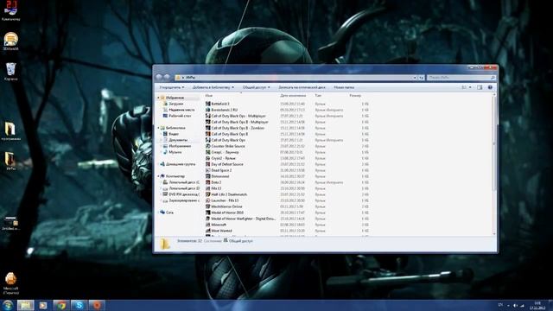This screenshot has width=553, height=311.
Task: Select 'Call of Duty Black Ops II - Zombies'
Action: point(238,128)
